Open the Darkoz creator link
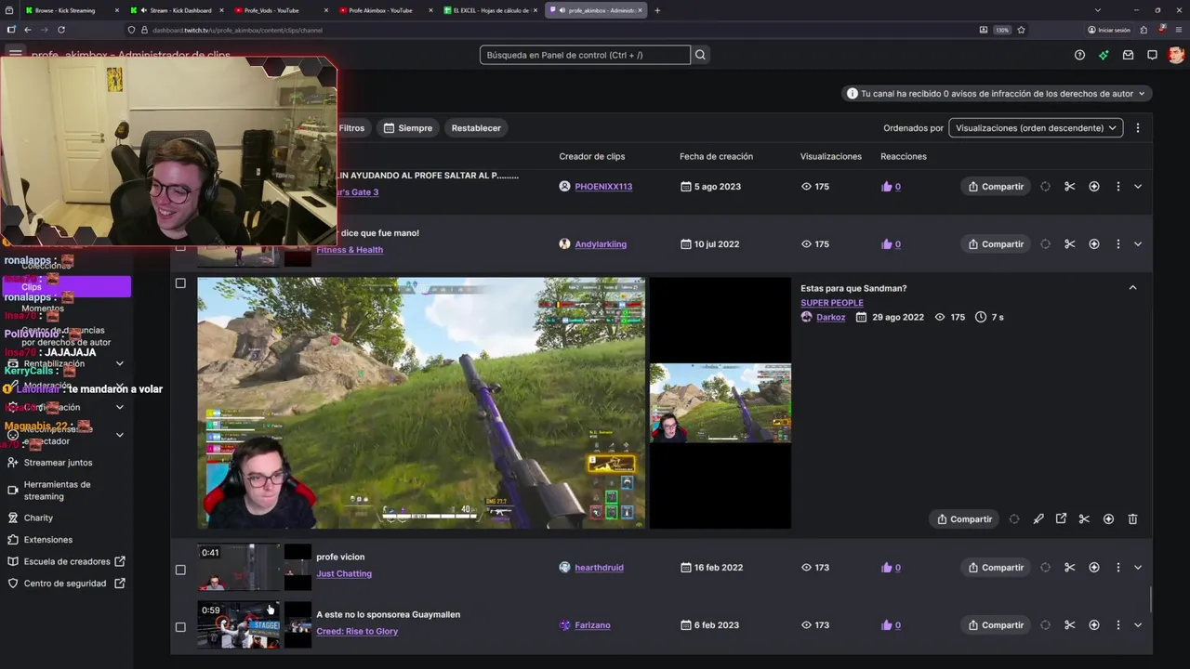Screen dimensions: 1190x669 click(x=831, y=318)
